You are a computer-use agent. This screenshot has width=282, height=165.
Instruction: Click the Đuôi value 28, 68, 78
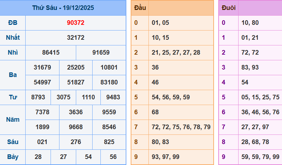(x=255, y=142)
